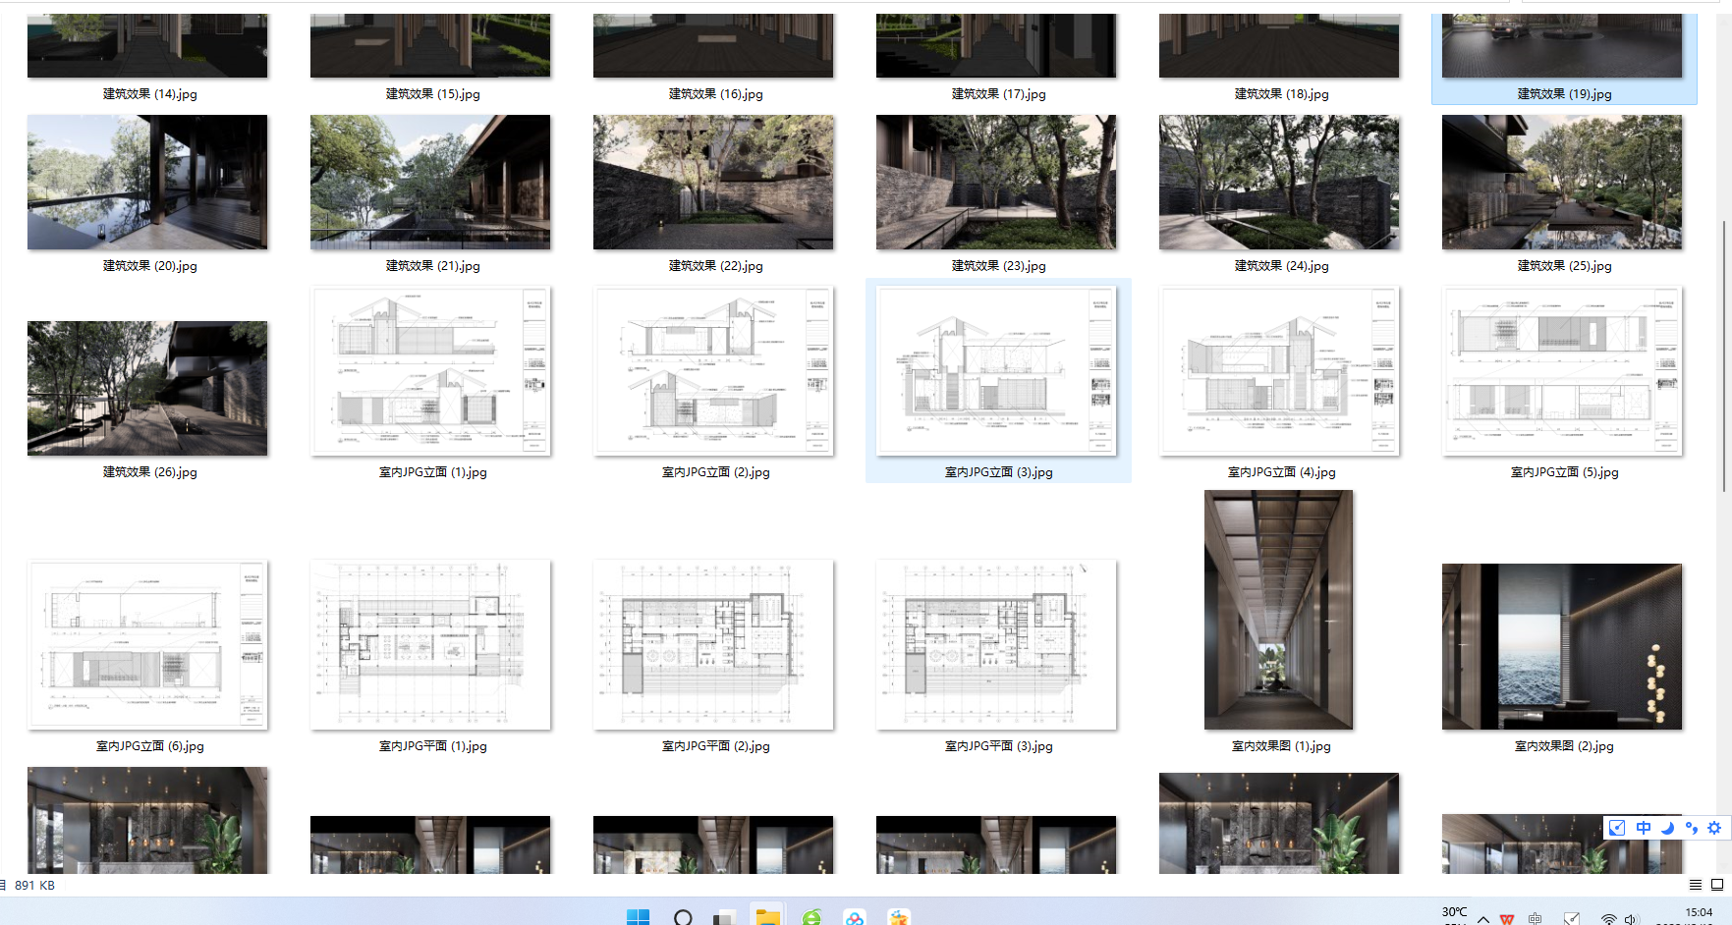Open the 30℃ weather widget
This screenshot has height=925, width=1732.
coord(1455,913)
